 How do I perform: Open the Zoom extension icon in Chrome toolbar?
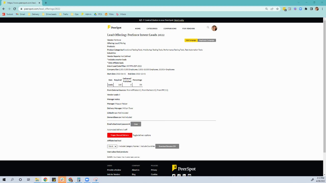pyautogui.click(x=301, y=9)
